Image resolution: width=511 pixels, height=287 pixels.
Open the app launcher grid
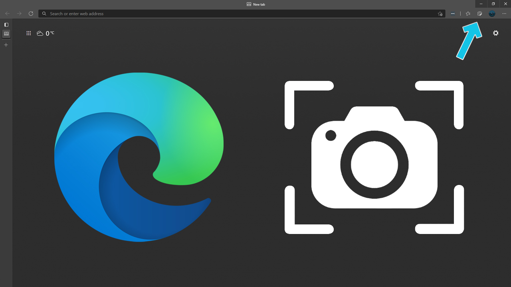[x=29, y=33]
